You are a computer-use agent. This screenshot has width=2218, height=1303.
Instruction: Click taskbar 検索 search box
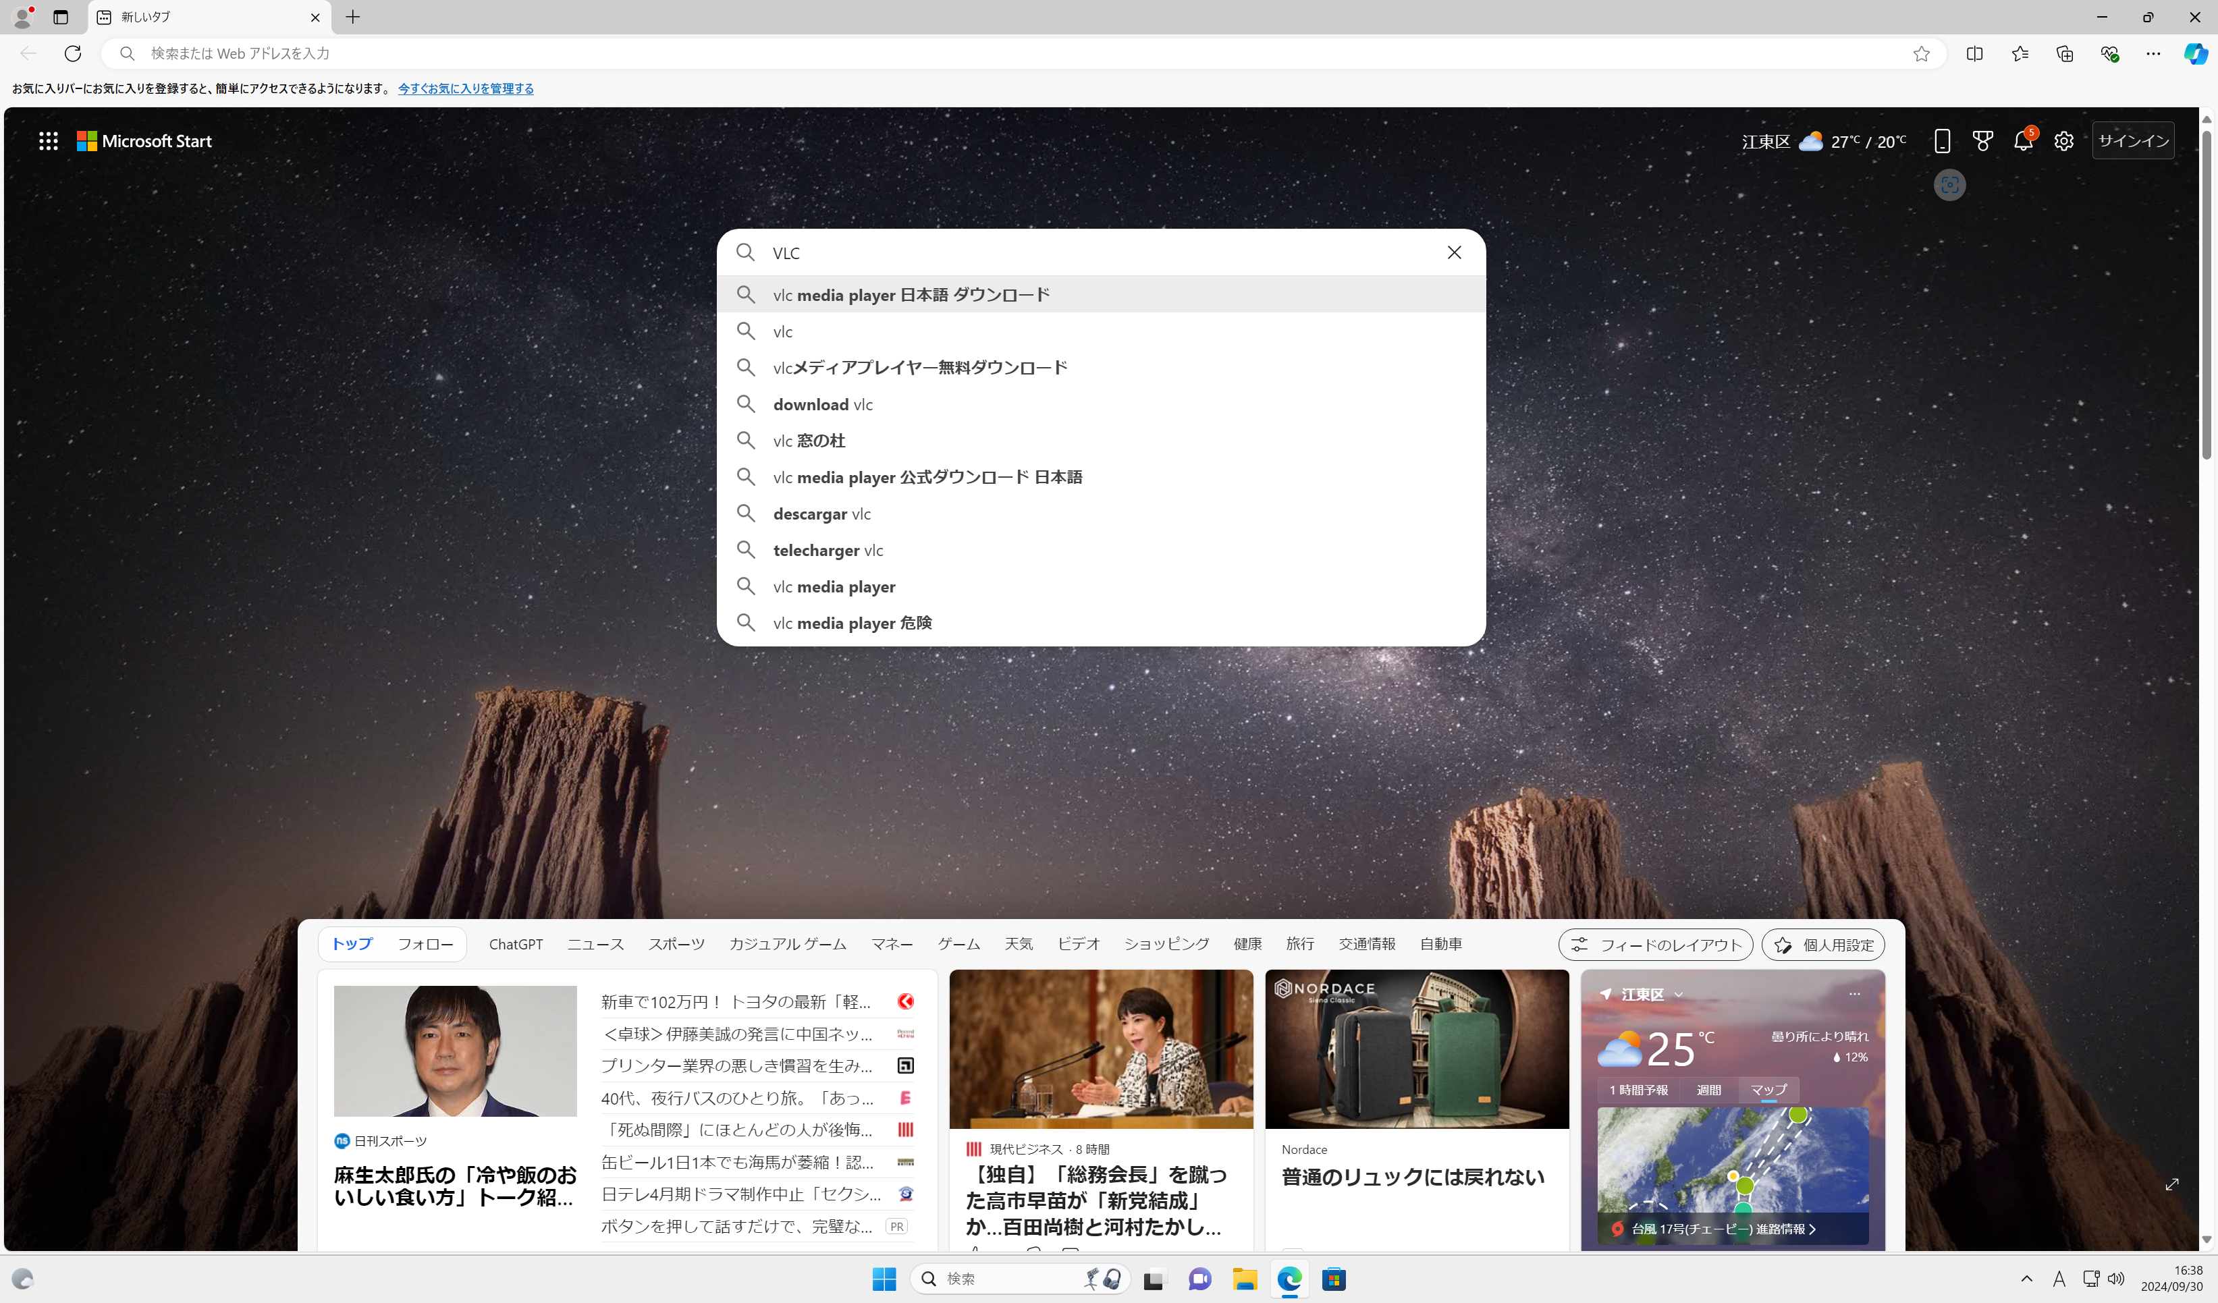tap(1020, 1278)
